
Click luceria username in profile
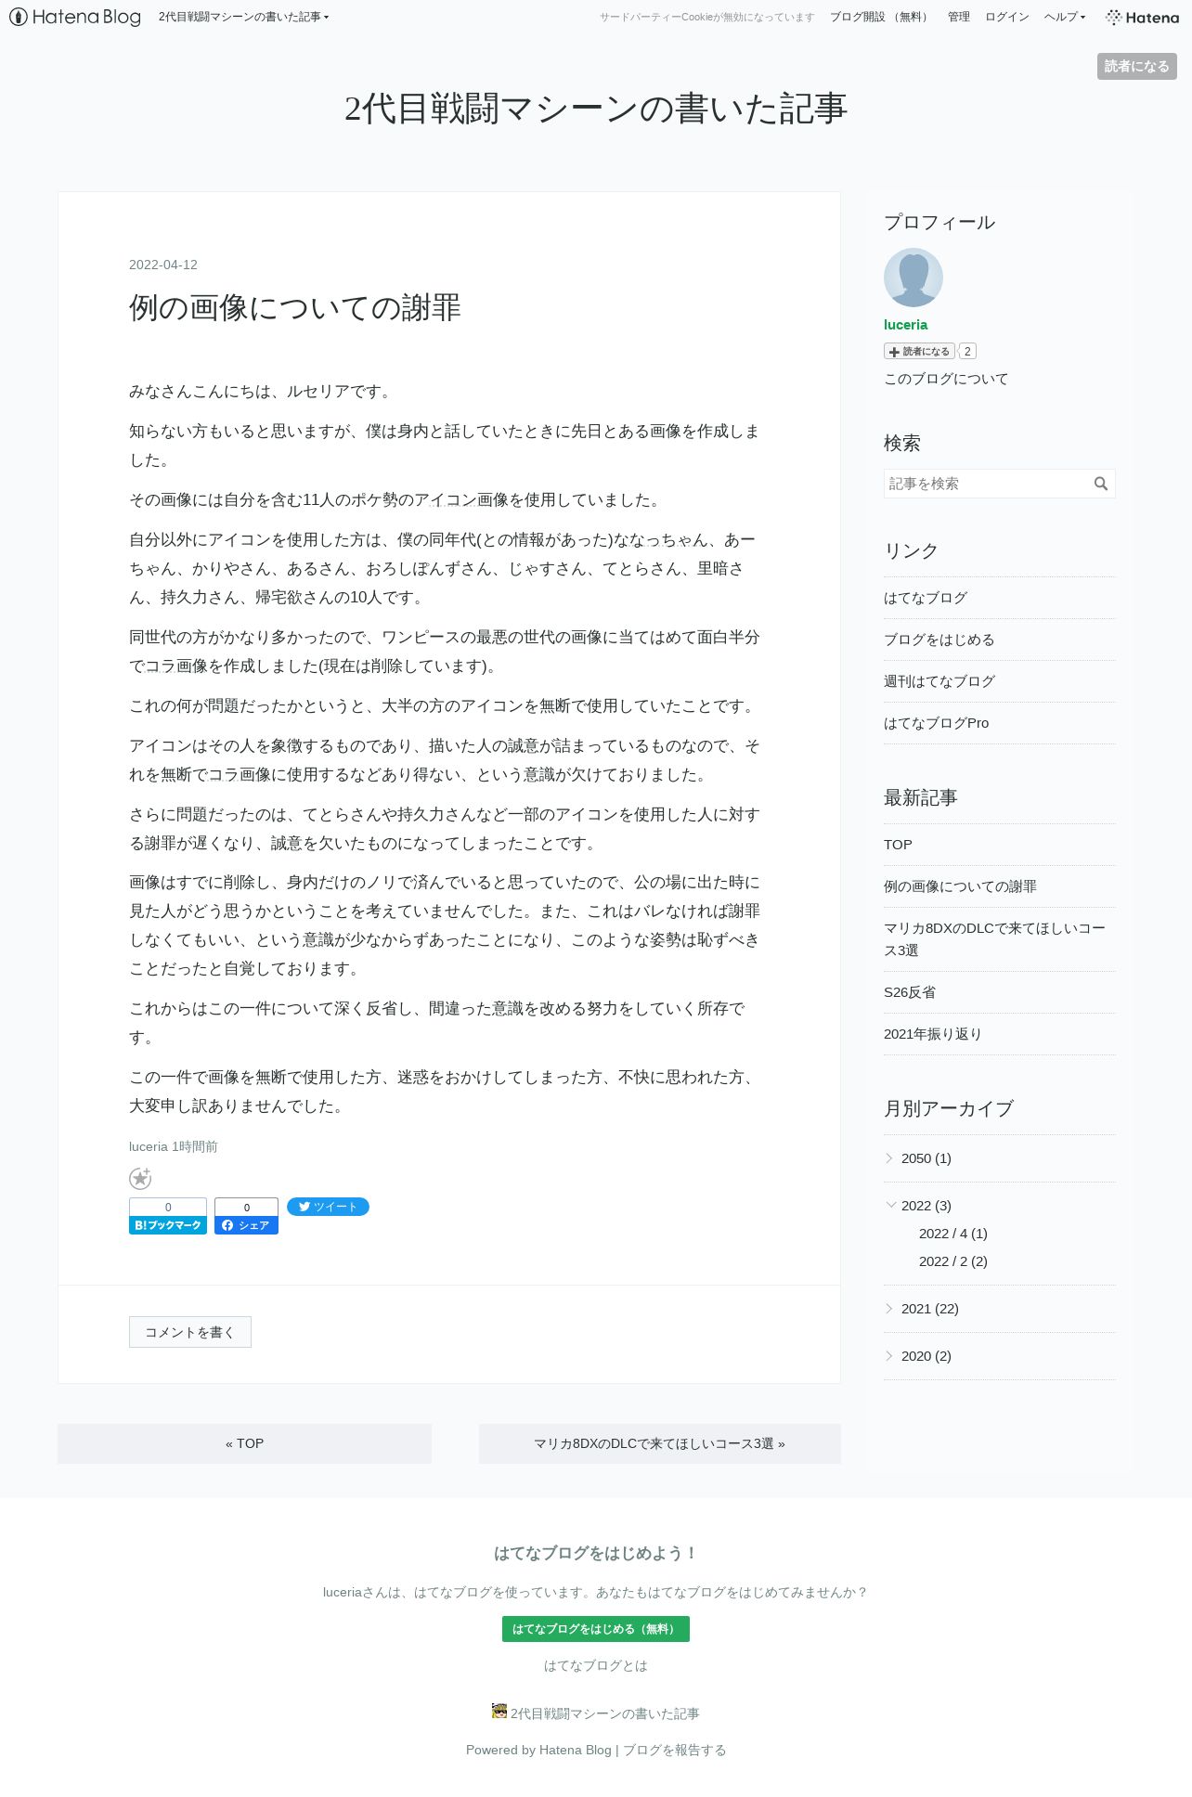coord(906,325)
